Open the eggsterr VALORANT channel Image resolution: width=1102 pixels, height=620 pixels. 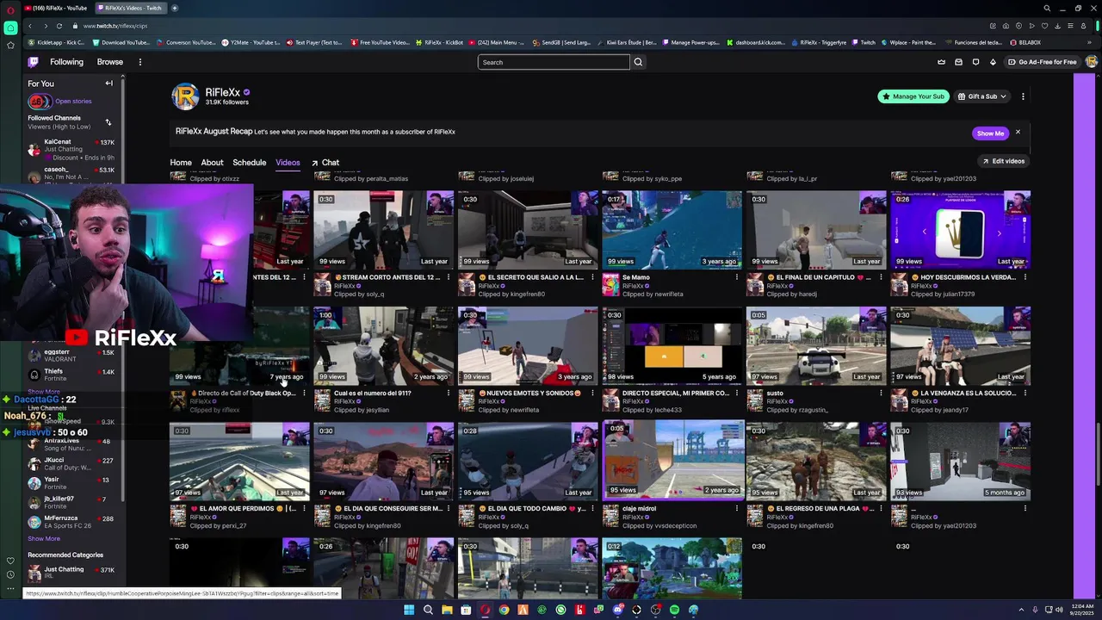tap(71, 356)
